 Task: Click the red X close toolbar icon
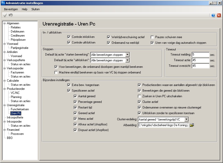click(219, 15)
